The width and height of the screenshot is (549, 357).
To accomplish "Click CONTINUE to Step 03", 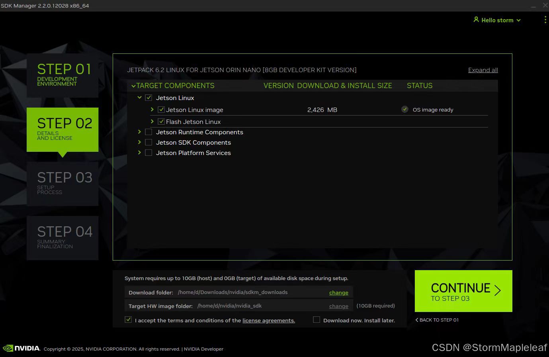I will click(463, 291).
